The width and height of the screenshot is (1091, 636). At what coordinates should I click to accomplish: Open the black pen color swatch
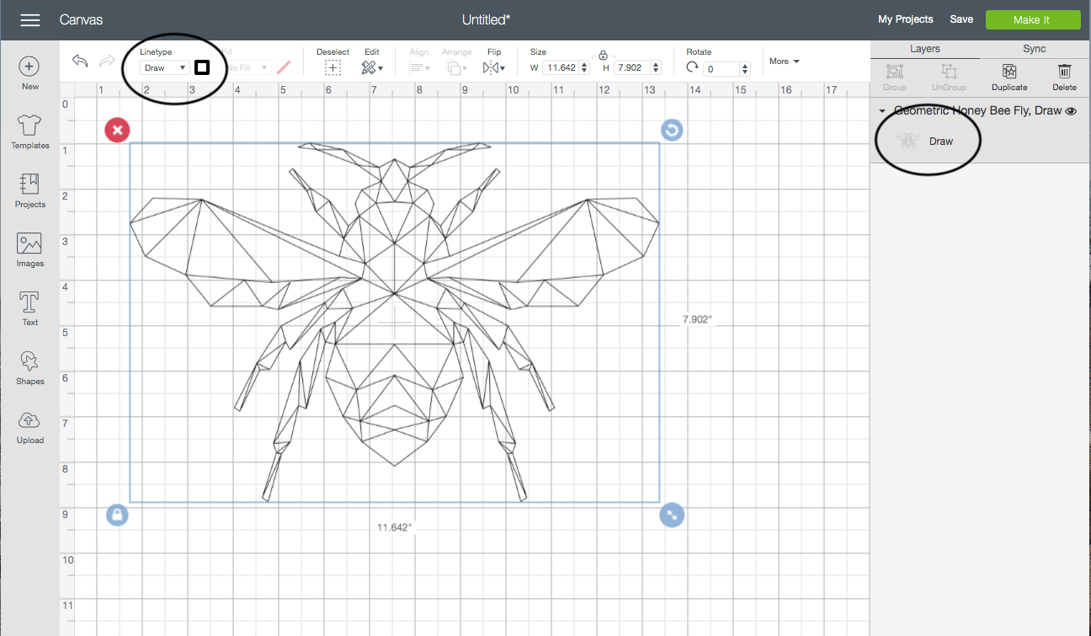202,67
